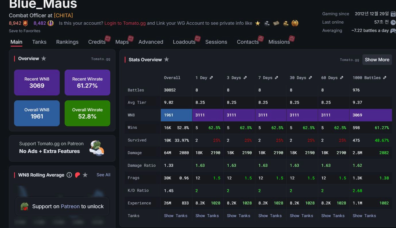The width and height of the screenshot is (396, 228).
Task: Click the Recent WN8 3069 card
Action: [x=37, y=83]
